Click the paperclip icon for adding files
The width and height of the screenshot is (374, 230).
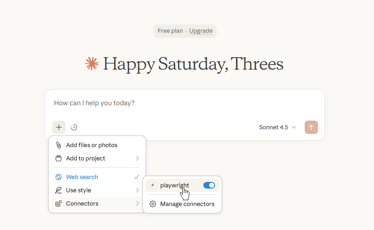59,145
